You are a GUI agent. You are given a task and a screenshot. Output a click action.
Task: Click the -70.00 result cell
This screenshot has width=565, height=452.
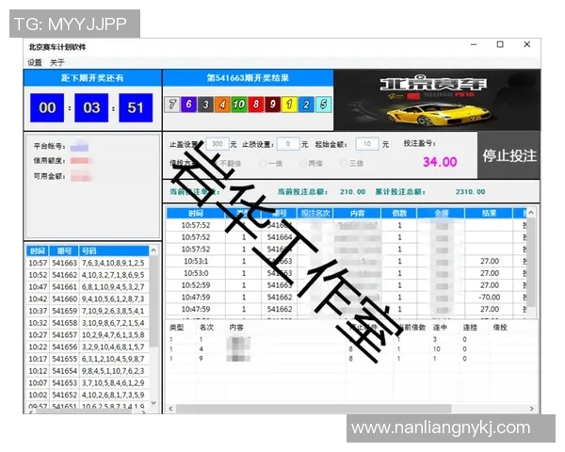coord(489,298)
